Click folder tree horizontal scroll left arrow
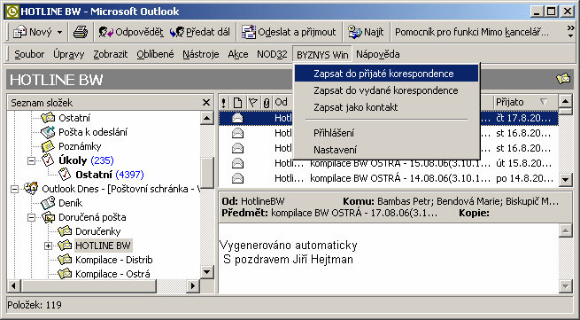The image size is (580, 320). coord(13,286)
